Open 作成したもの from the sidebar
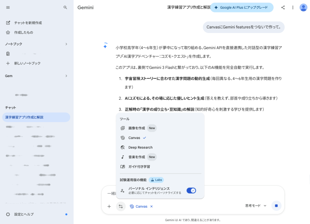The height and width of the screenshot is (224, 310). (23, 32)
